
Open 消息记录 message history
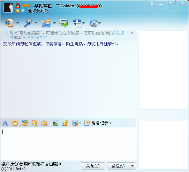click(96, 123)
